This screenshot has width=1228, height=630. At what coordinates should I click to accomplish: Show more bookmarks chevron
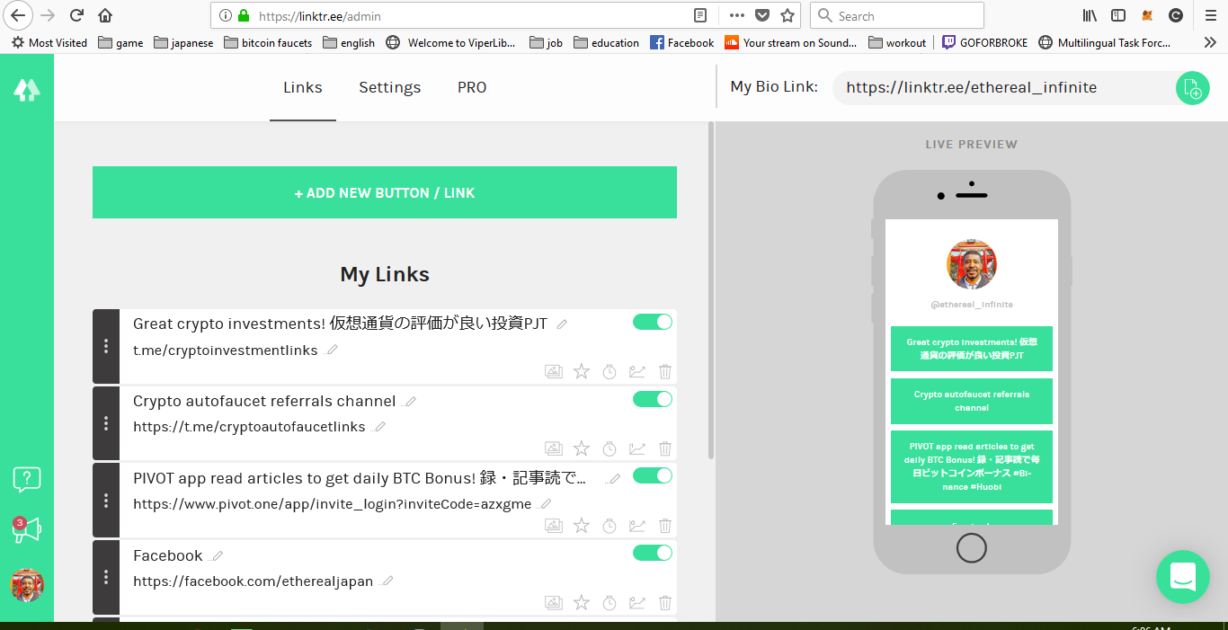tap(1210, 42)
